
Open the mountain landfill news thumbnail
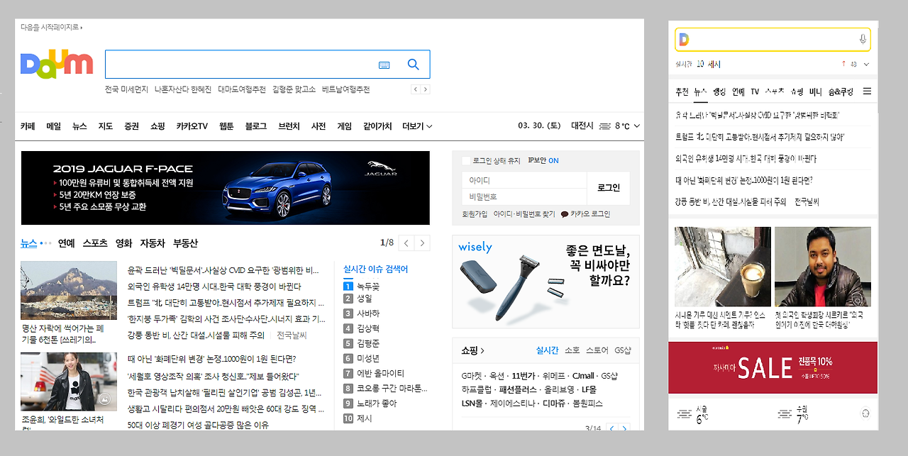[69, 291]
